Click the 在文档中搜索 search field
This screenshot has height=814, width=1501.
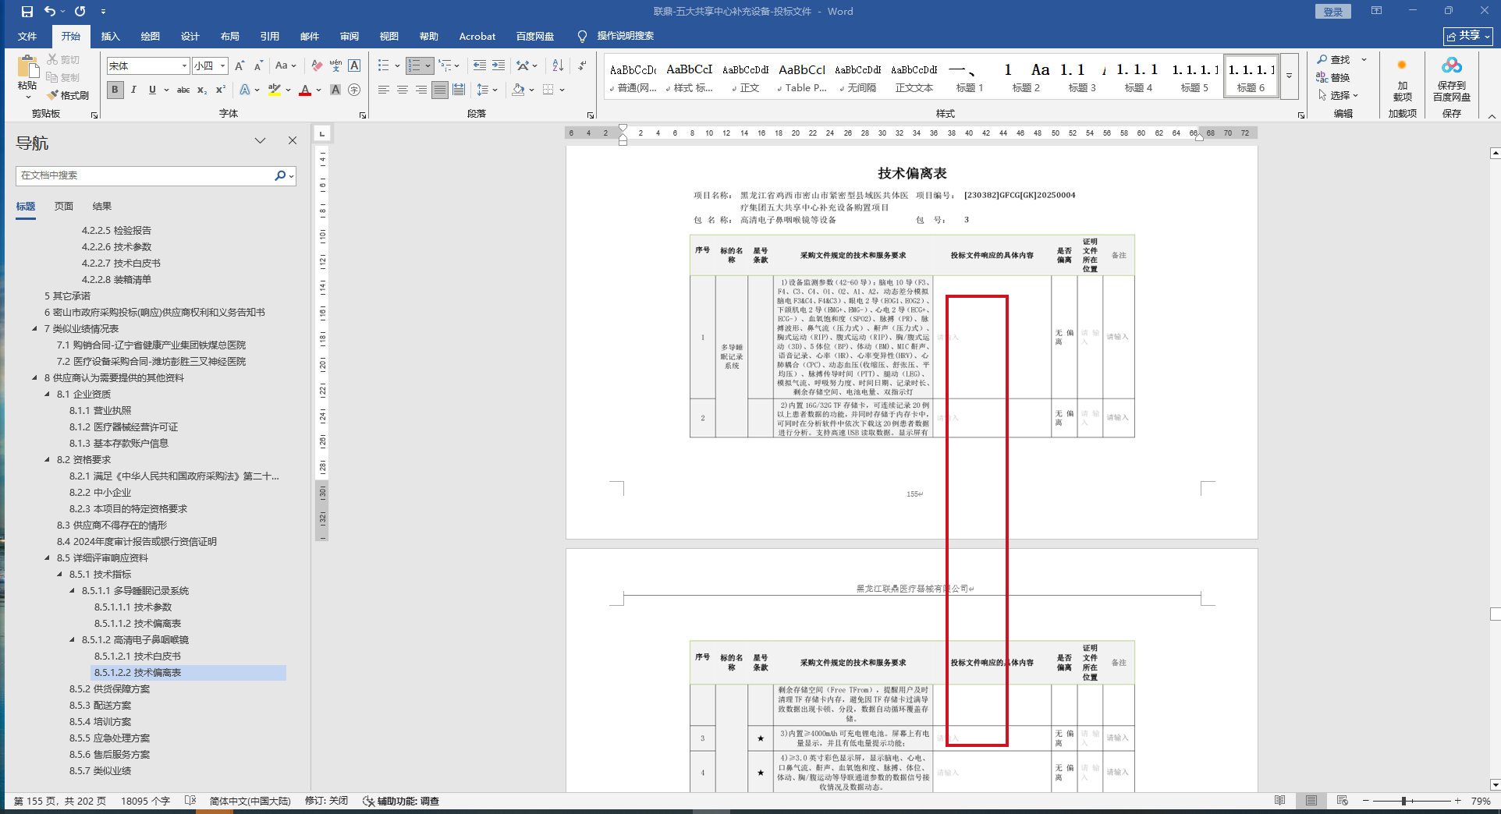(146, 175)
